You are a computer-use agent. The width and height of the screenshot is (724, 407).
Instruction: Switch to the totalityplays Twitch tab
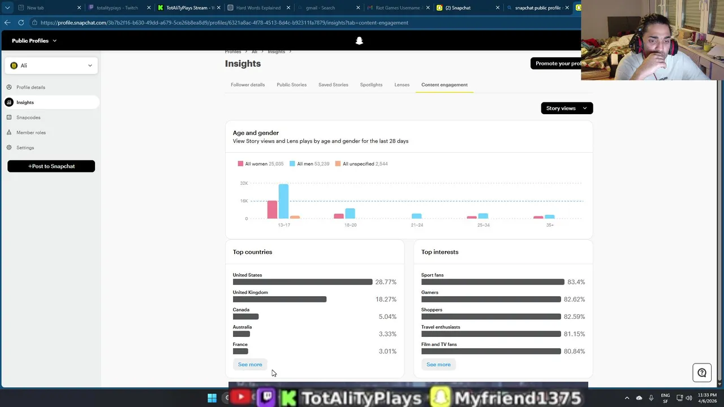pos(119,8)
